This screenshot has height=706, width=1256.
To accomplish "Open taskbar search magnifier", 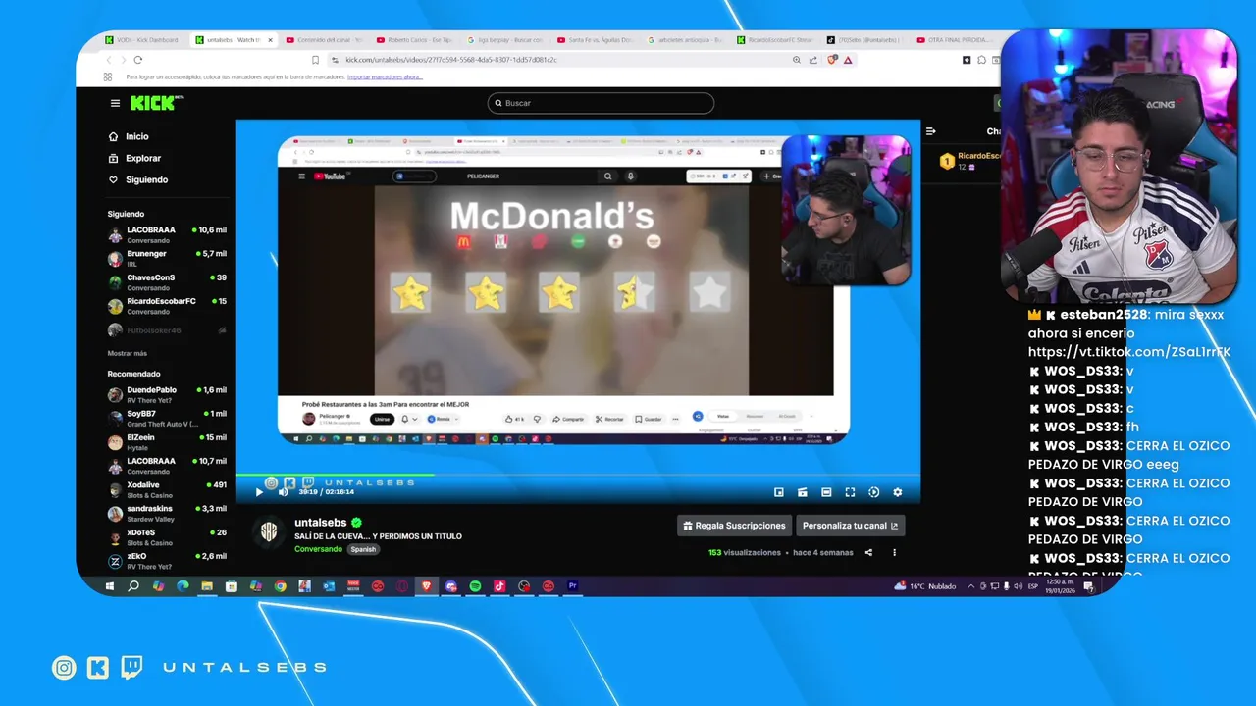I will [133, 586].
